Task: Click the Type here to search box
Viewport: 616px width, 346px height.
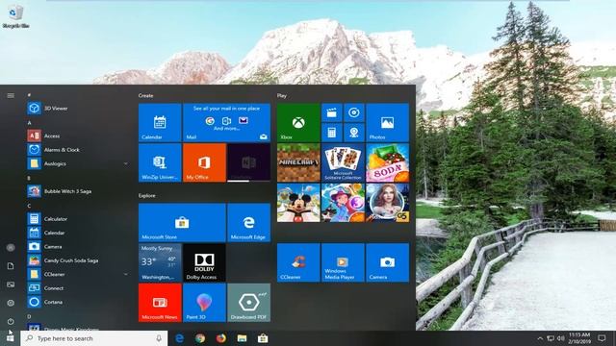Action: click(x=94, y=338)
